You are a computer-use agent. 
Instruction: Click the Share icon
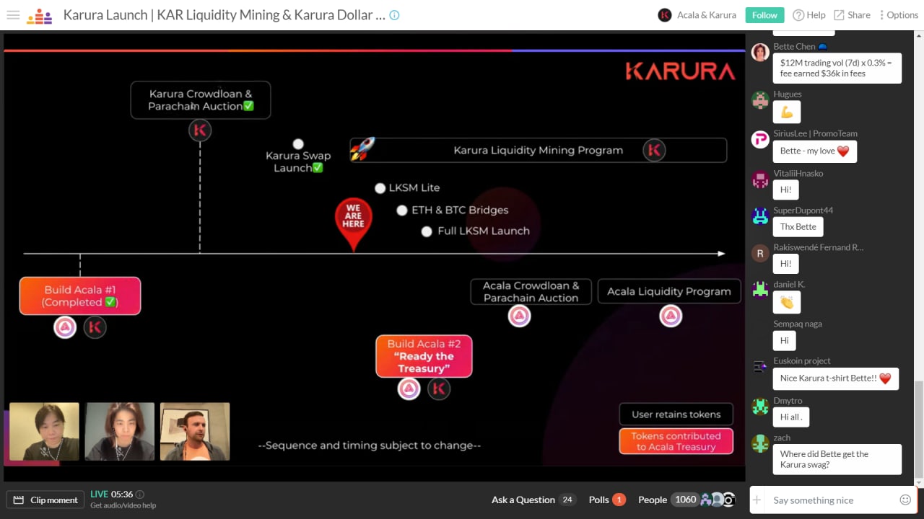coord(839,15)
